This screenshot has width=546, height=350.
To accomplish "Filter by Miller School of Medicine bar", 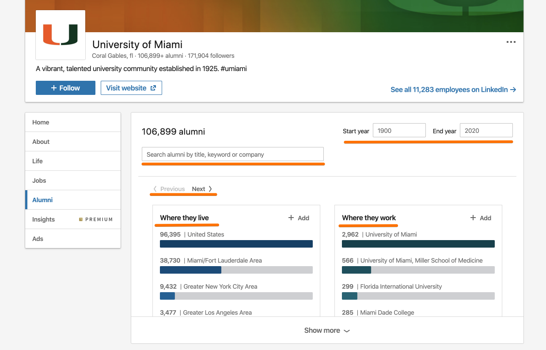I will [418, 270].
